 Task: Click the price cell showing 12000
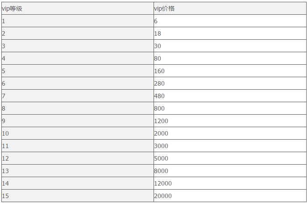pyautogui.click(x=229, y=183)
